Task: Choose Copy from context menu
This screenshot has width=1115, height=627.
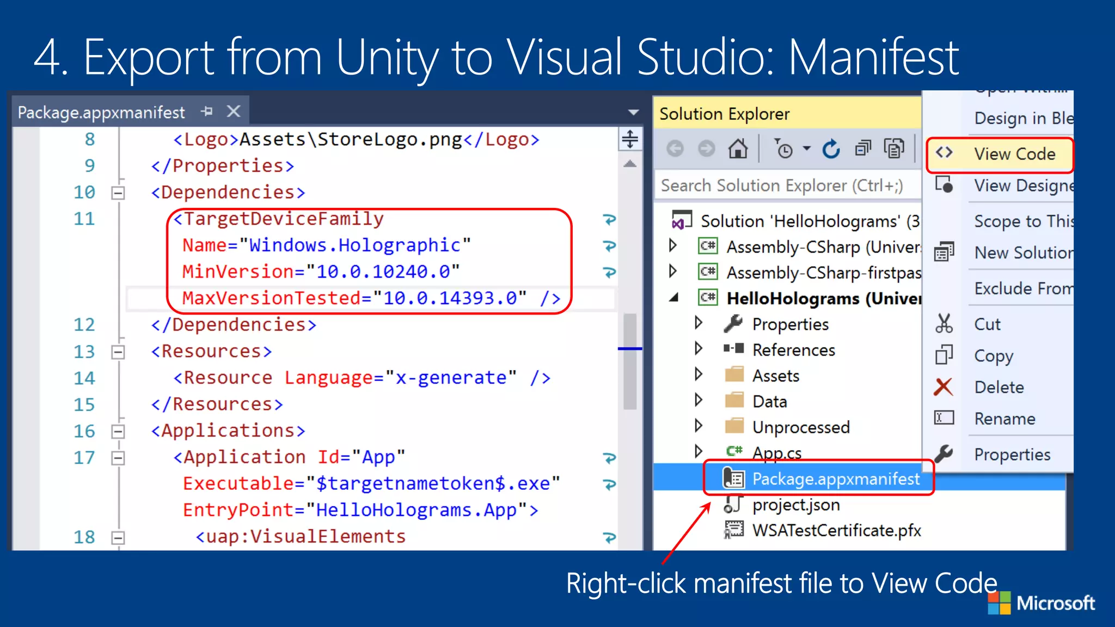Action: click(x=1000, y=356)
